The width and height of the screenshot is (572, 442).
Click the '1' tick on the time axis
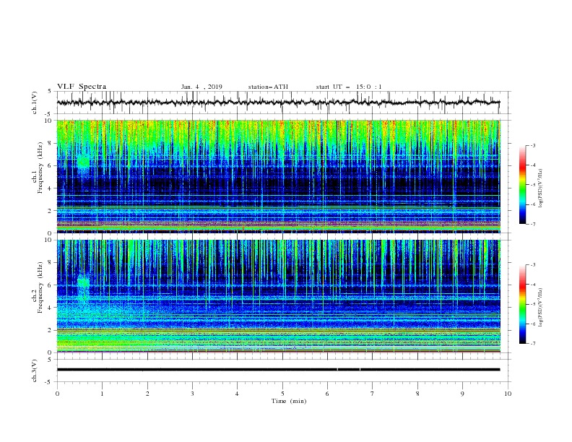102,394
